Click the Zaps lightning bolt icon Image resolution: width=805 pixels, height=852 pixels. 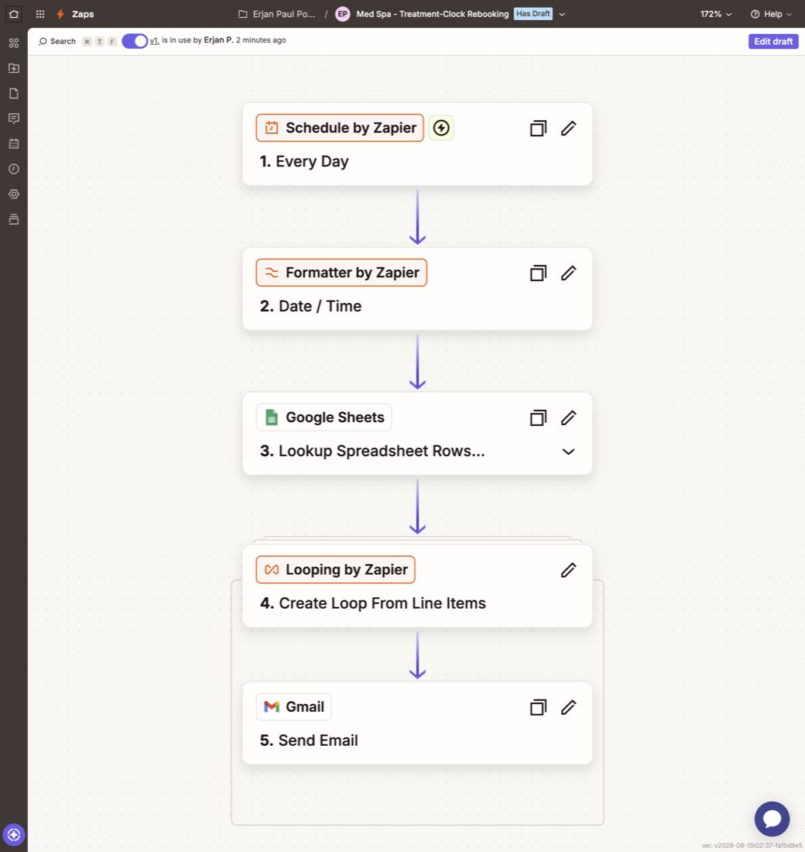click(x=61, y=14)
